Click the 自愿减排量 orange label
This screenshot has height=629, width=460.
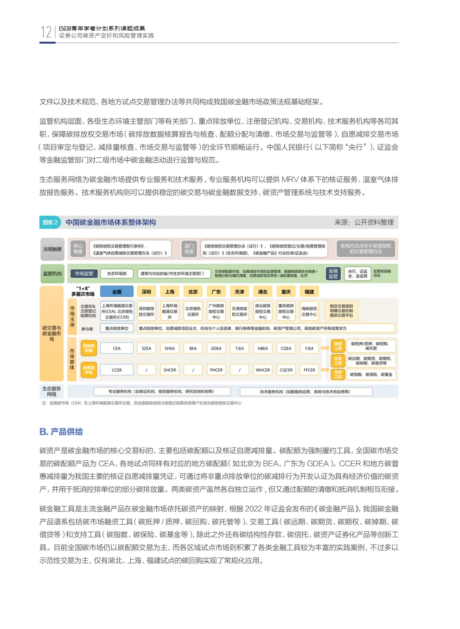point(89,370)
